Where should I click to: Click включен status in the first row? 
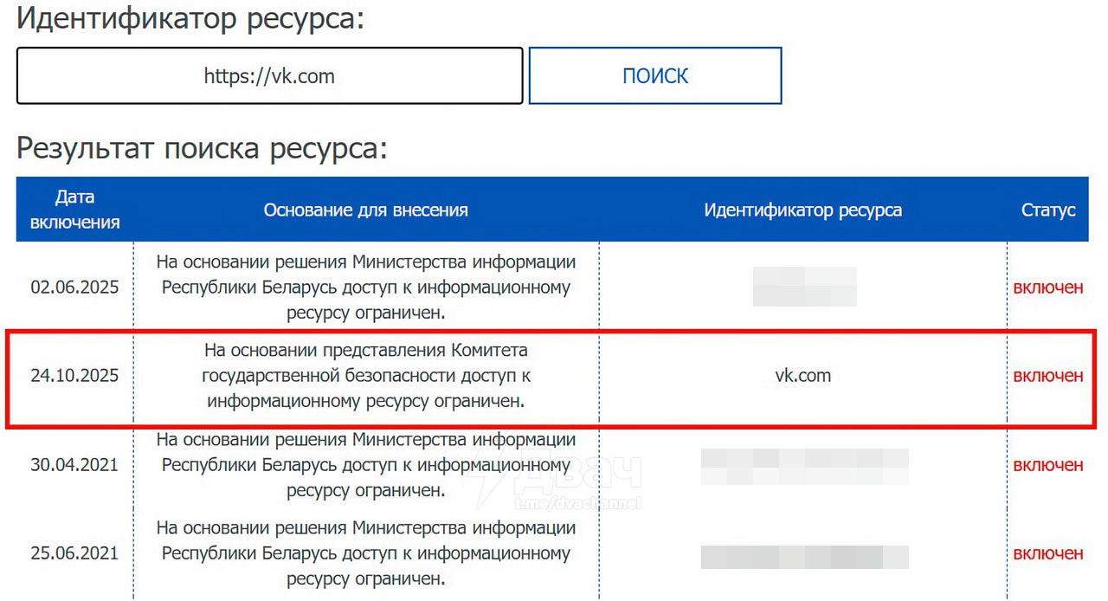click(1048, 287)
